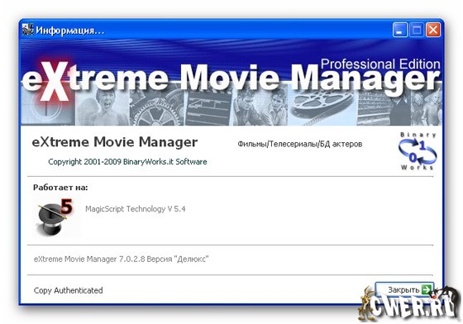Click the Фильмы/Телесериалы/БД актеров text
The height and width of the screenshot is (324, 463).
point(299,144)
